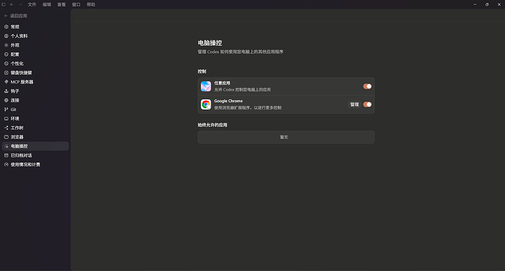Click the Google Chrome app icon

[x=206, y=104]
